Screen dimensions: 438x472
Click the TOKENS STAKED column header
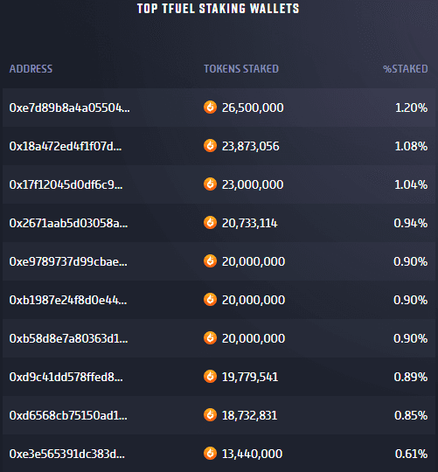tap(241, 69)
